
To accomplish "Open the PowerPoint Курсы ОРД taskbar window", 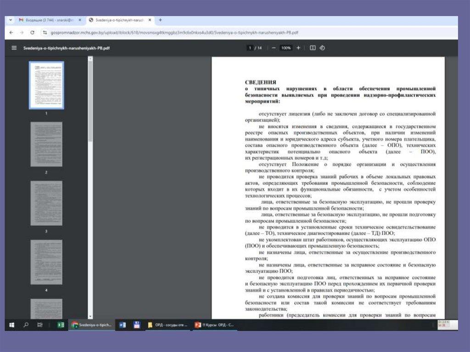I will pos(215,325).
